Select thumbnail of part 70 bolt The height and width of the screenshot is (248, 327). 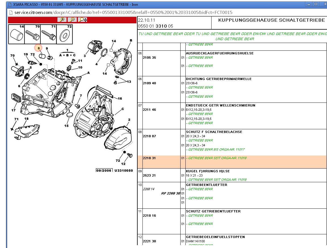[32, 34]
